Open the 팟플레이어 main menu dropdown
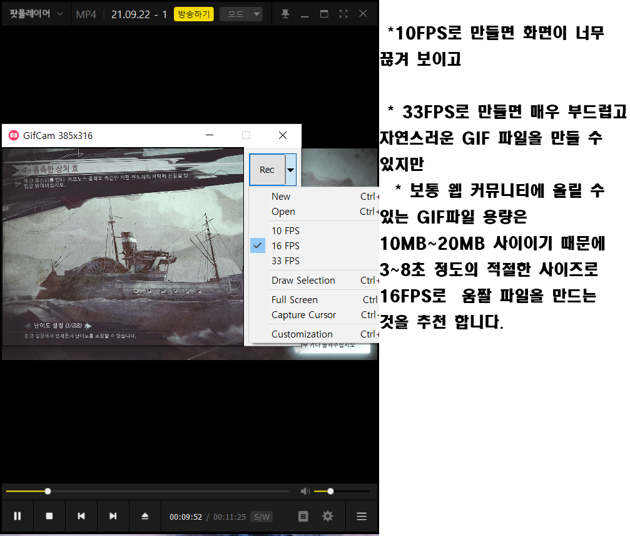The image size is (630, 536). 36,14
